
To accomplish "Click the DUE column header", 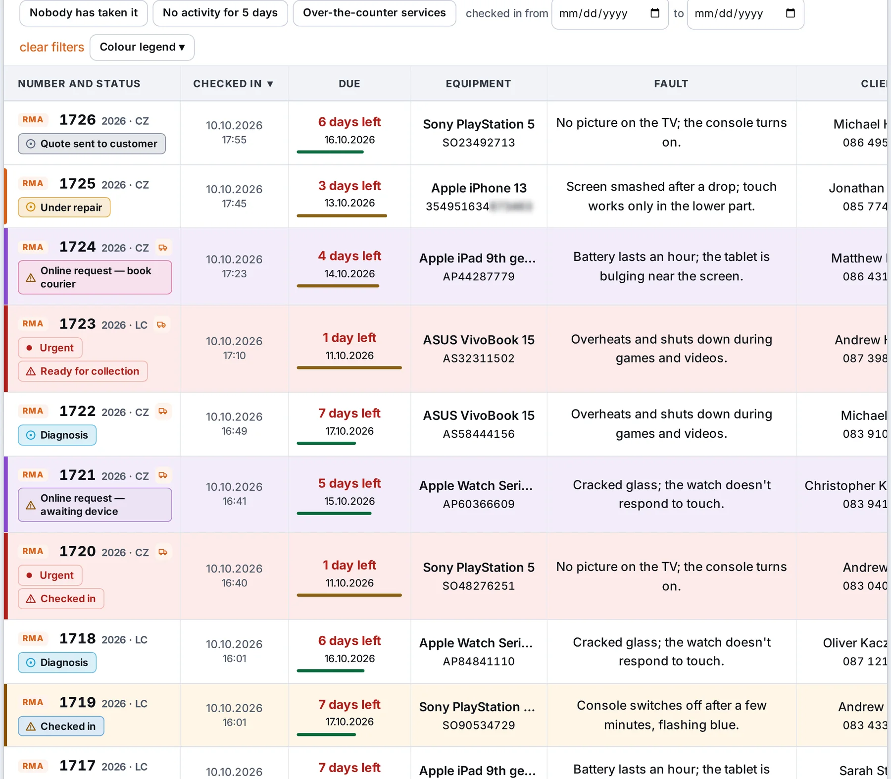I will tap(349, 84).
